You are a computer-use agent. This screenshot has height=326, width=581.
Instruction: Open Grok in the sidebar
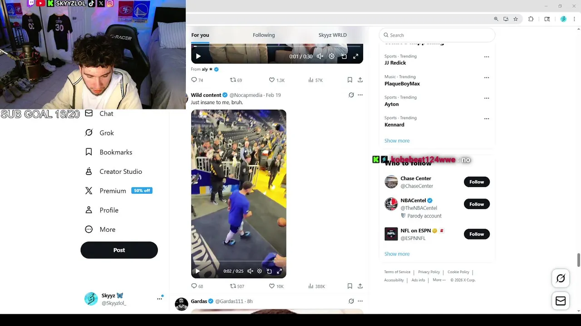pyautogui.click(x=99, y=133)
